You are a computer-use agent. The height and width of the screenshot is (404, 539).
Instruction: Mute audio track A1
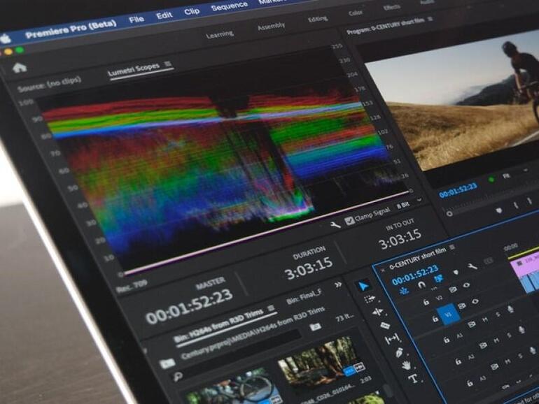click(485, 319)
